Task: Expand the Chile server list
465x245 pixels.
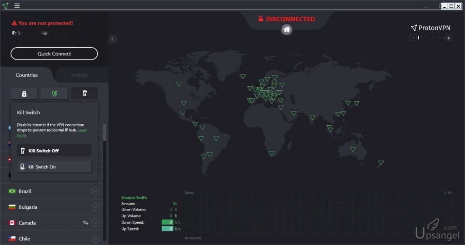Action: [95, 238]
